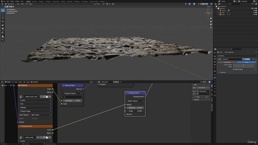This screenshot has height=145, width=258.
Task: Click the viewport pan hand gizmo
Action: pos(211,21)
